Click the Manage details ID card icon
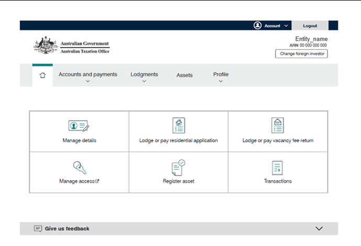 point(79,126)
